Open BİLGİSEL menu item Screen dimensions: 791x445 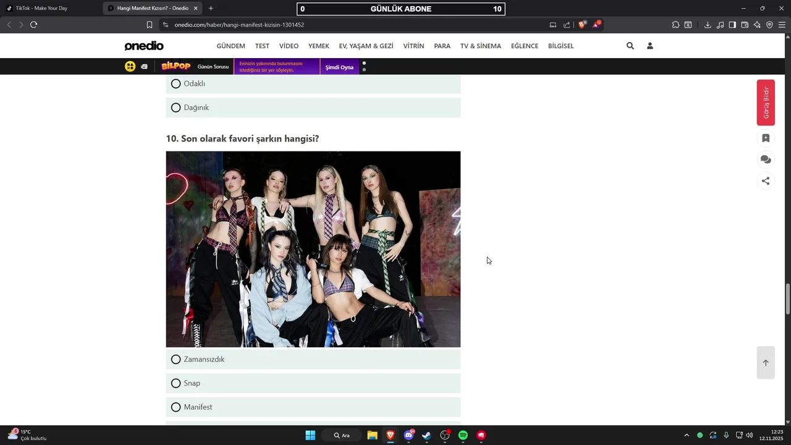click(560, 46)
